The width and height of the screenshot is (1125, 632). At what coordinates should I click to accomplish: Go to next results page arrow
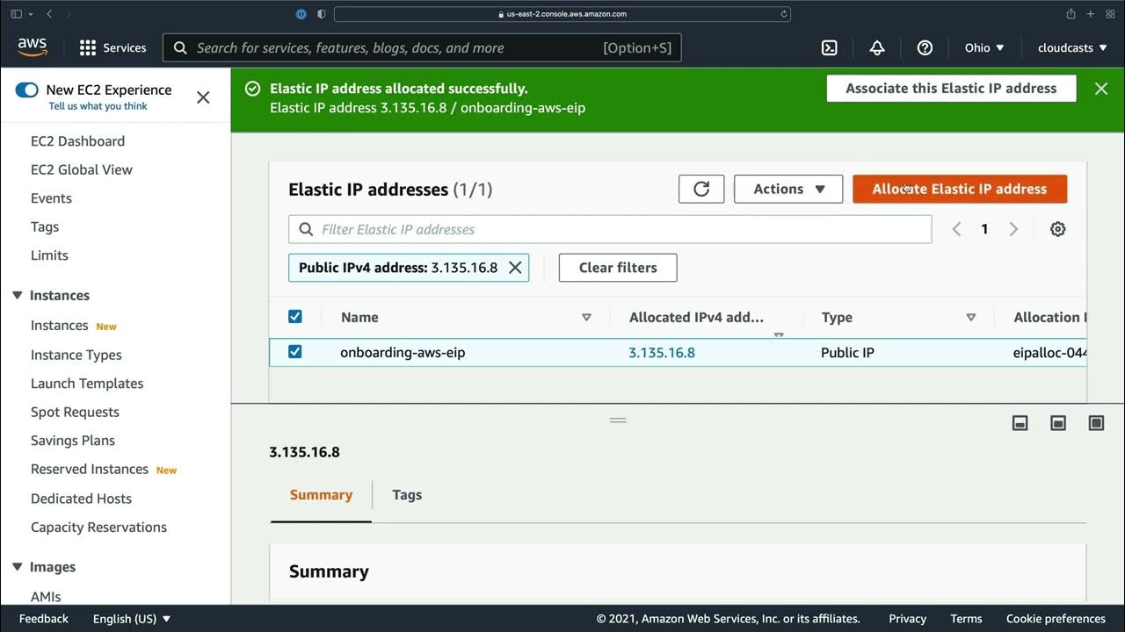1013,229
